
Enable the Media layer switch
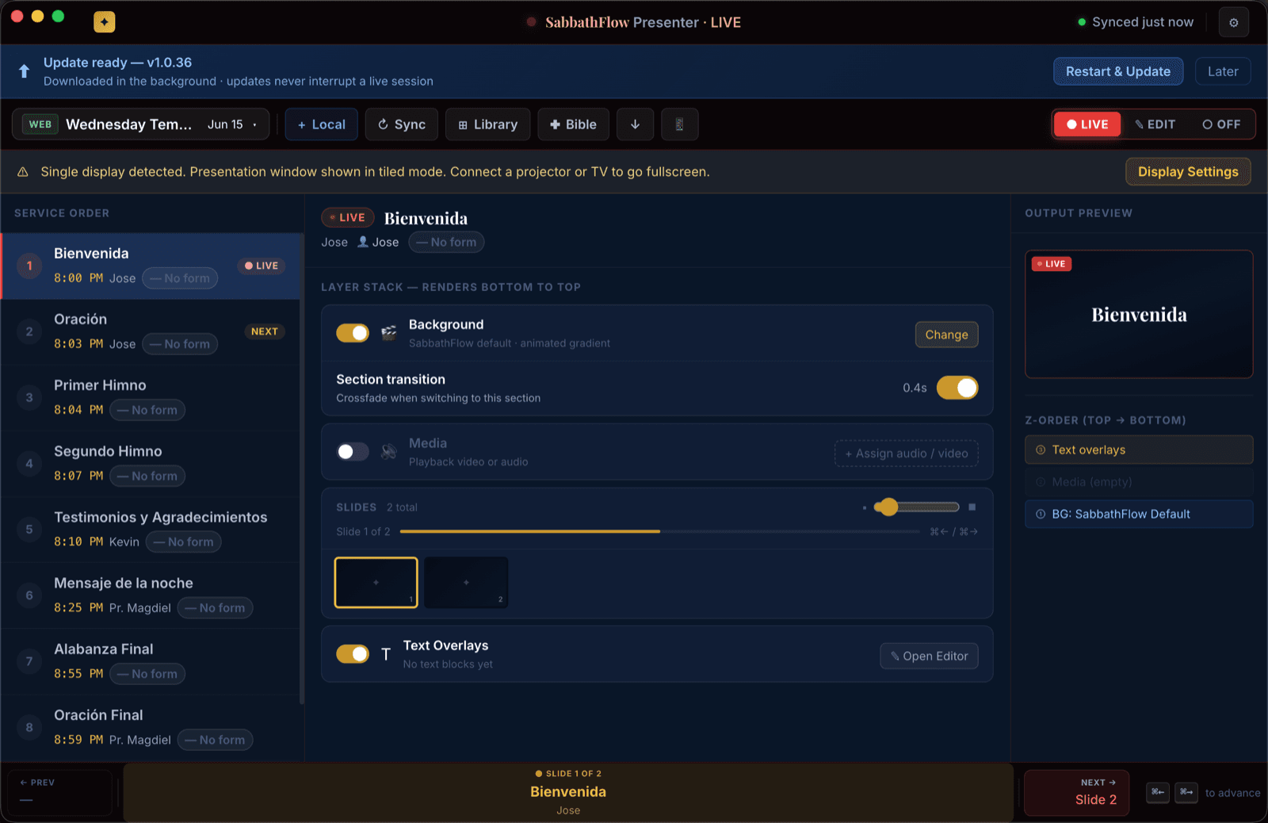353,452
